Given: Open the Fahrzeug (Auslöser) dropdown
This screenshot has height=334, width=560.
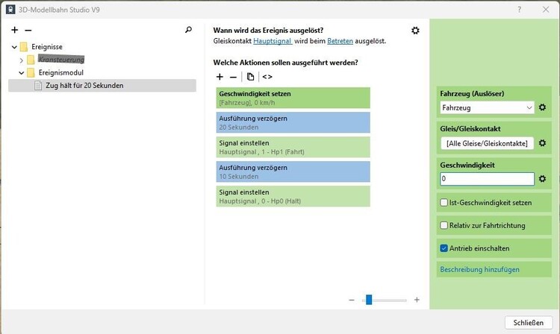Looking at the screenshot, I should (x=488, y=108).
